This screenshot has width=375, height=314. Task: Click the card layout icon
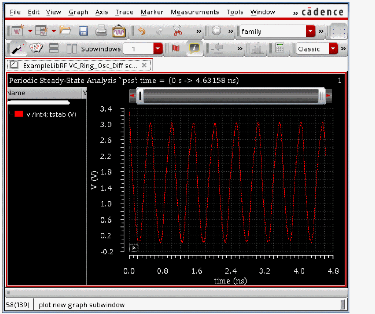[36, 49]
